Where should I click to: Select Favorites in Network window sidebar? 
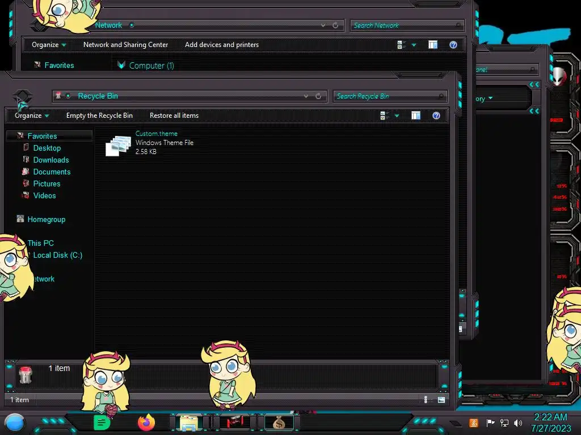coord(59,66)
